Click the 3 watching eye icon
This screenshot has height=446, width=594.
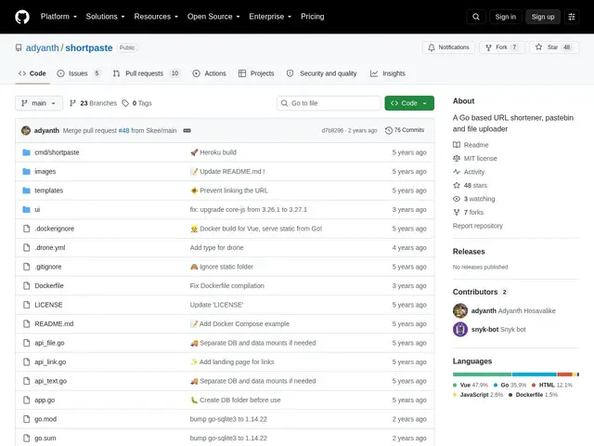pos(457,199)
